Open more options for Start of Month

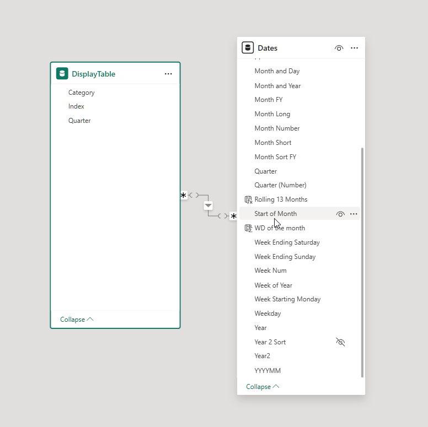click(x=354, y=214)
